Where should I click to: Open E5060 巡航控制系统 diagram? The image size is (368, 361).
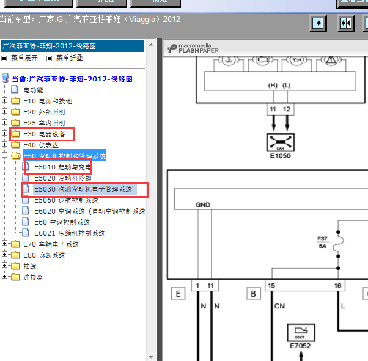point(66,200)
